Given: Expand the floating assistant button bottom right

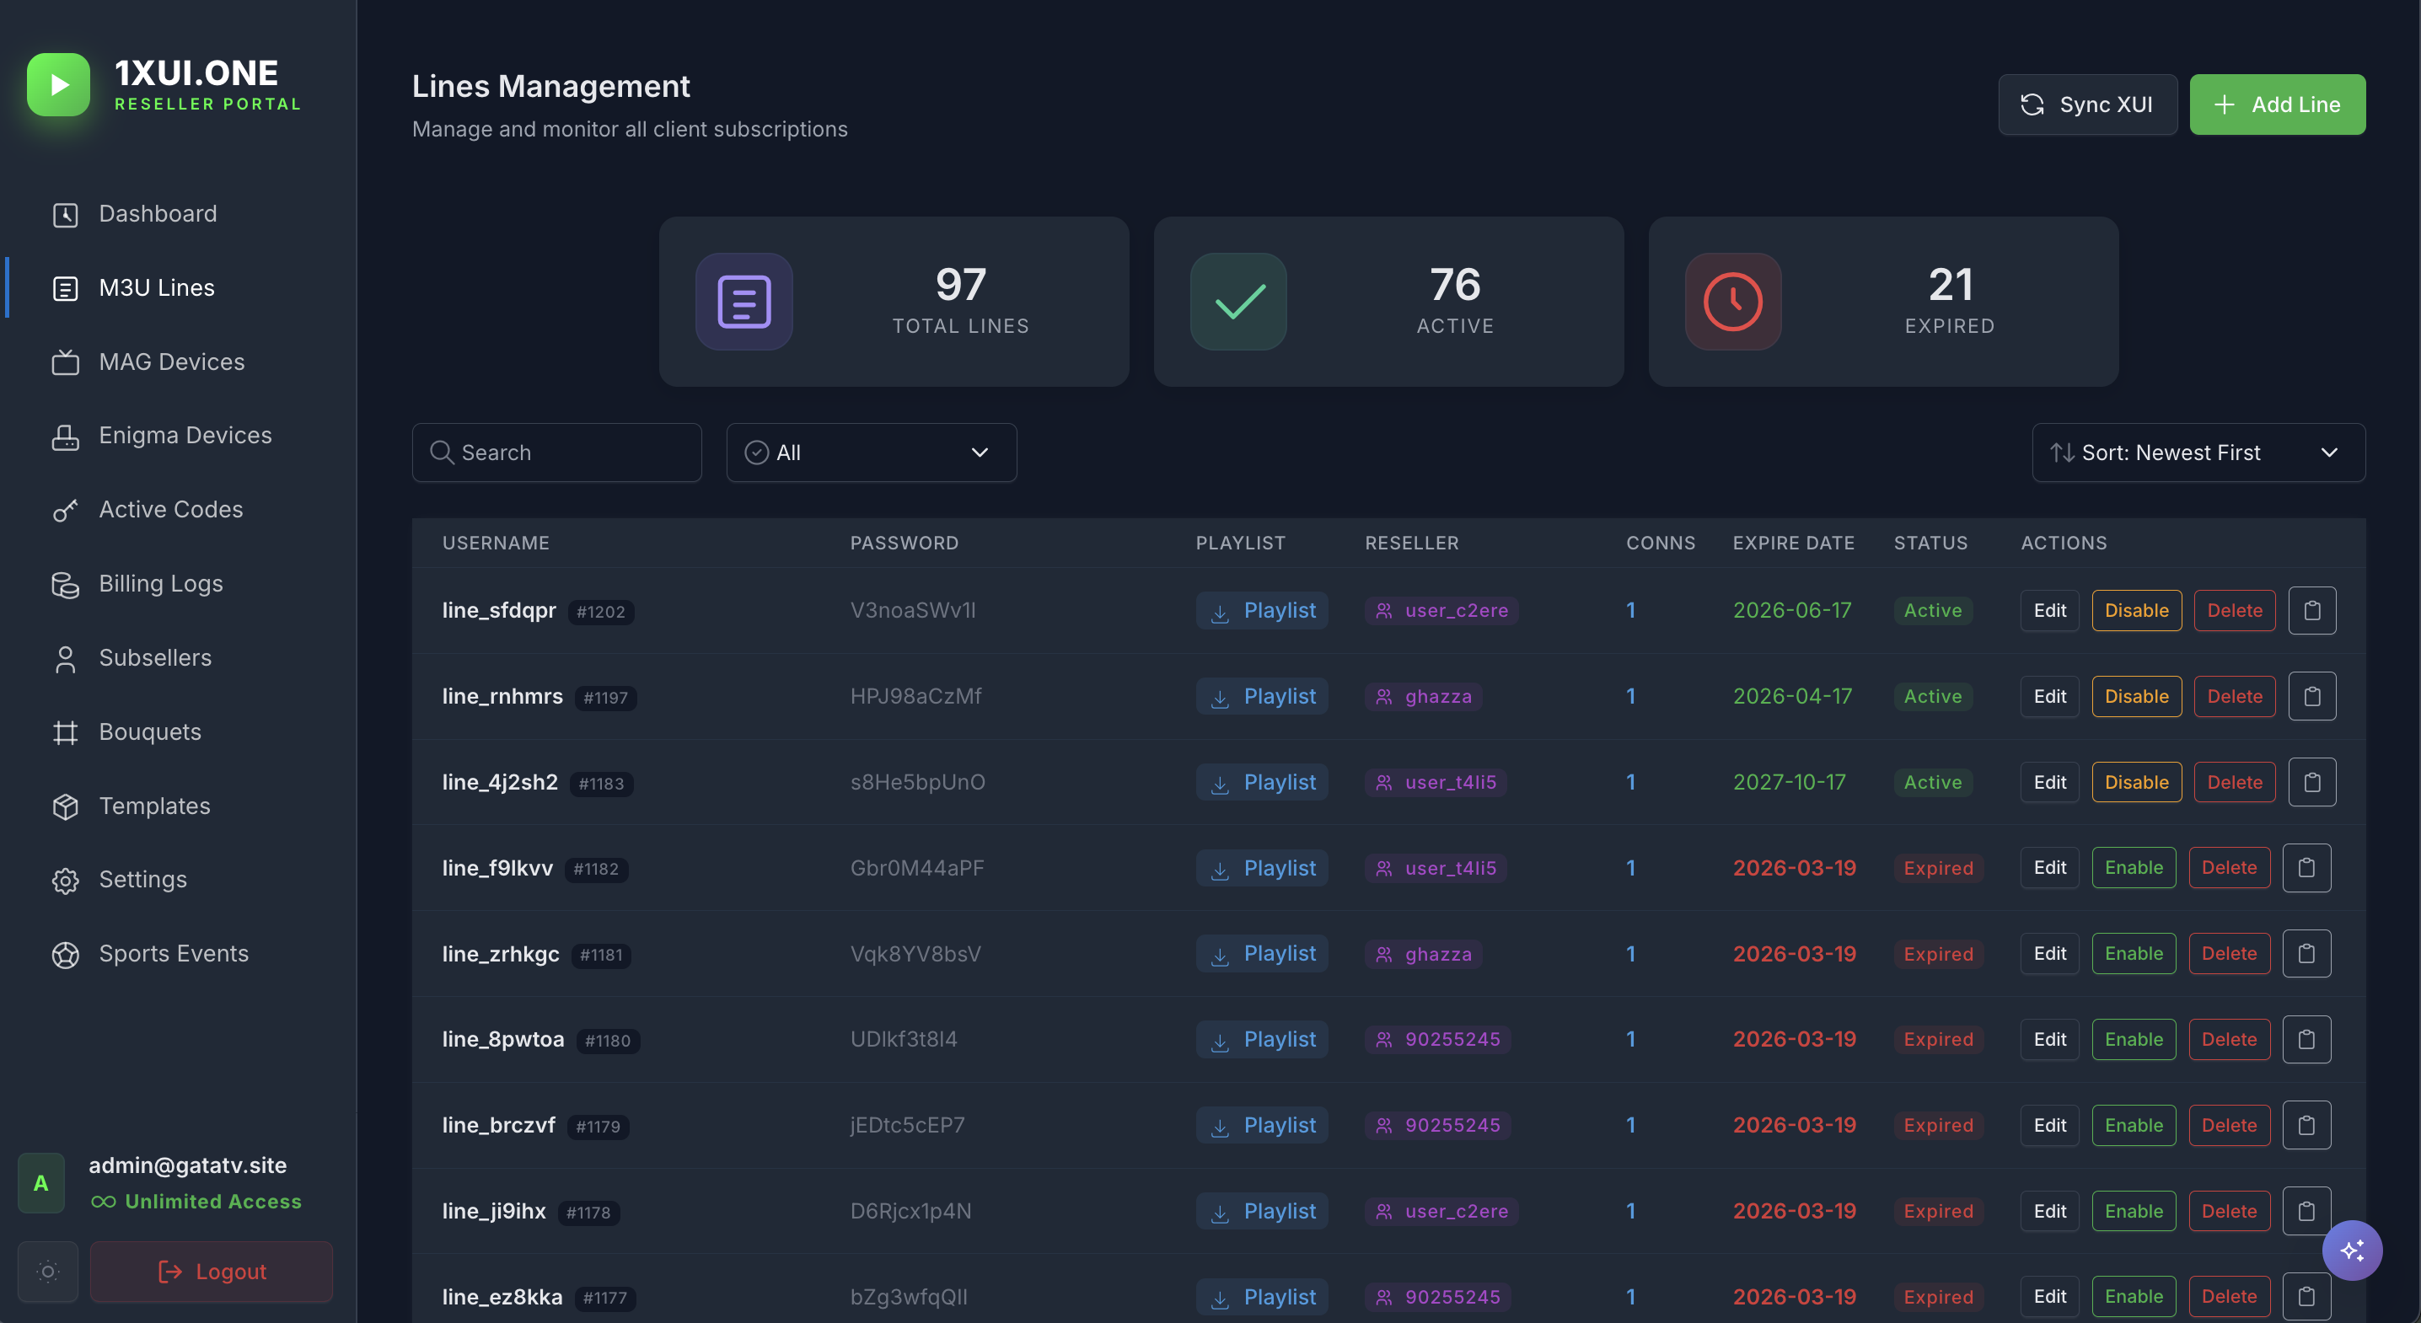Looking at the screenshot, I should click(2354, 1250).
